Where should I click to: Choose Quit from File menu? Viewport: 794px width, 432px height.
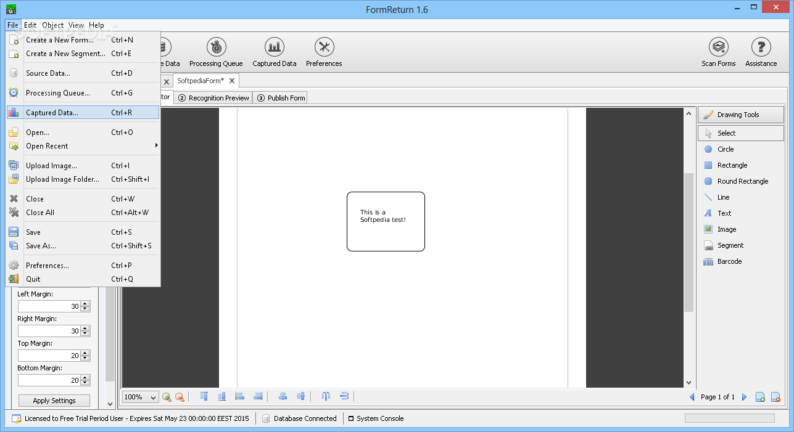click(x=83, y=279)
